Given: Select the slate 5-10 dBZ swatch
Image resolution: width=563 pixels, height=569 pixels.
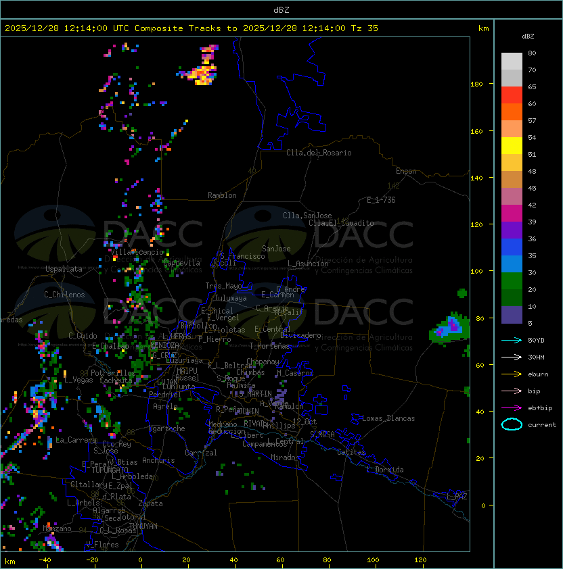Looking at the screenshot, I should coord(512,315).
